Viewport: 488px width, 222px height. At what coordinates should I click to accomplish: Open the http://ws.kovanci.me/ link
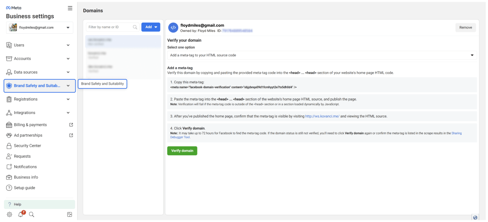(x=322, y=116)
